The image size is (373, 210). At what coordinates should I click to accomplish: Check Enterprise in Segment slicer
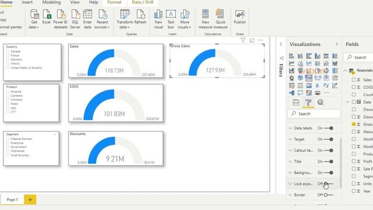8,143
